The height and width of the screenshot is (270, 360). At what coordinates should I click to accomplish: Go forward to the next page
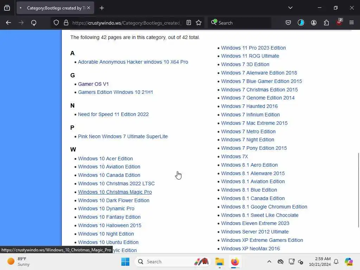pyautogui.click(x=21, y=22)
